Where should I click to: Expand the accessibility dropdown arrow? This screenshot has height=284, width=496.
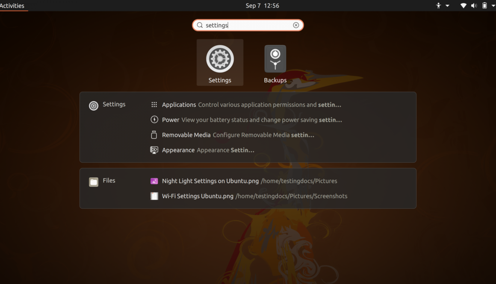pyautogui.click(x=448, y=6)
